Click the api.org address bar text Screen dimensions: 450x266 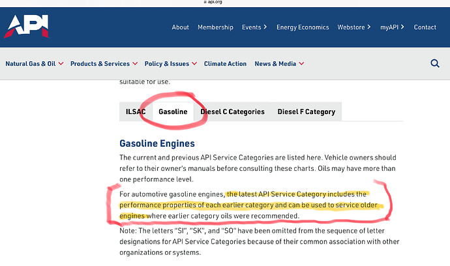click(215, 2)
